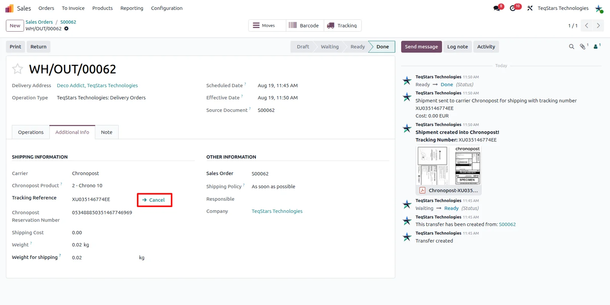This screenshot has height=305, width=610.
Task: Open the Tracking smart button
Action: click(x=342, y=26)
